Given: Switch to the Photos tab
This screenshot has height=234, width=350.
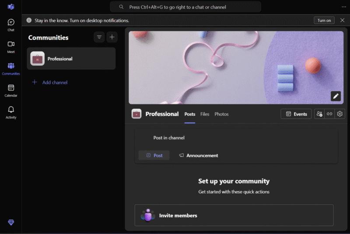Looking at the screenshot, I should coord(221,114).
